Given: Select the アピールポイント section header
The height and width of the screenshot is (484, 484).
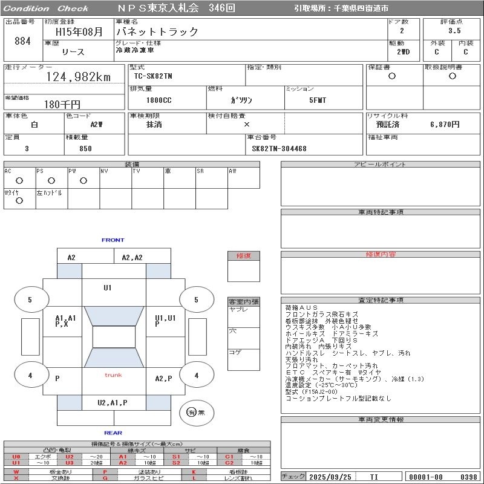Looking at the screenshot, I should click(x=381, y=165).
